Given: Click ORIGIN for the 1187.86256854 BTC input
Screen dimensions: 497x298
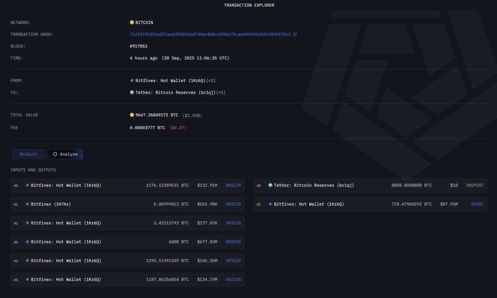Looking at the screenshot, I should click(x=233, y=279).
